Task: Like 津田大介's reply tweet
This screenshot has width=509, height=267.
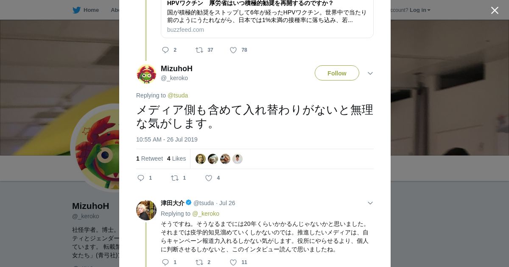Action: coord(233,262)
